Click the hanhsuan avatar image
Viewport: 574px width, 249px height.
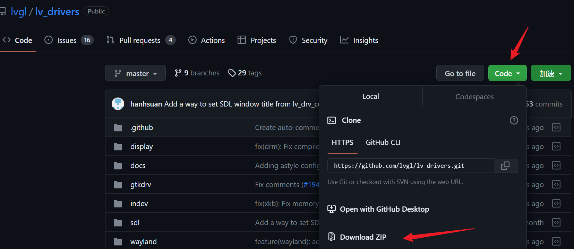[118, 104]
